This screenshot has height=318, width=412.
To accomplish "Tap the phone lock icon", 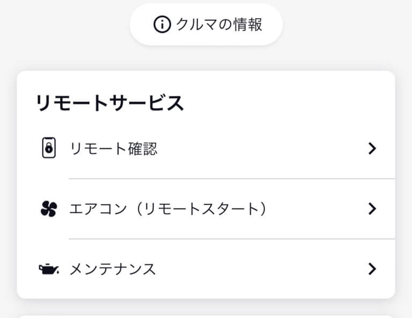I will point(49,148).
